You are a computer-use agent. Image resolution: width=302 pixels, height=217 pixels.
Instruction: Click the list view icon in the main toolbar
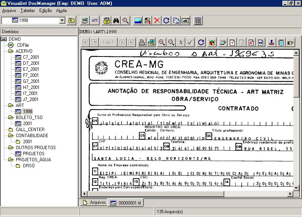(197, 21)
